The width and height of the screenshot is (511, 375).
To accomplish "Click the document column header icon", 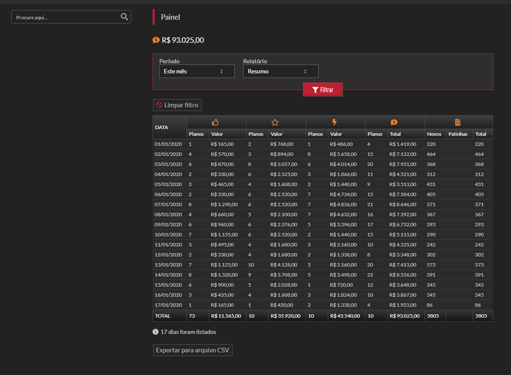I will (458, 122).
